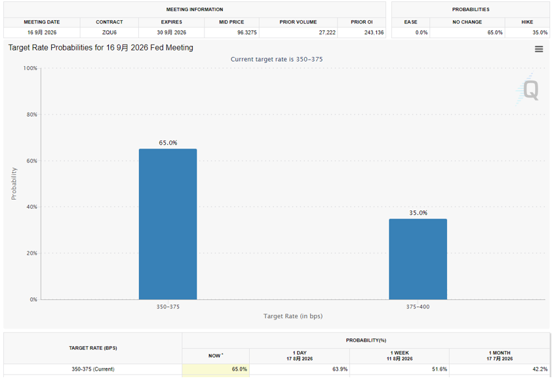Select expiry cell 30 9月 2026
554x383 pixels.
tap(171, 33)
